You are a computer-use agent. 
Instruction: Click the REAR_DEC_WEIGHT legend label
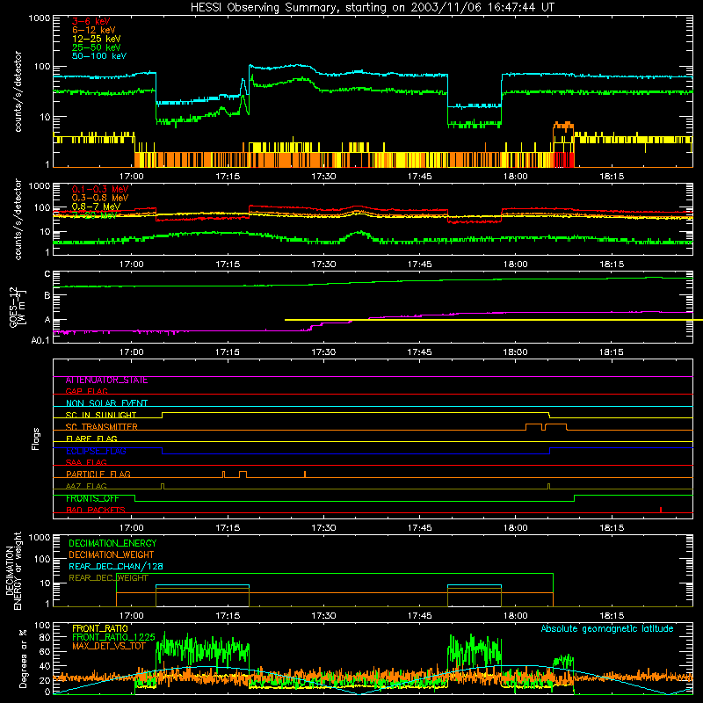108,578
